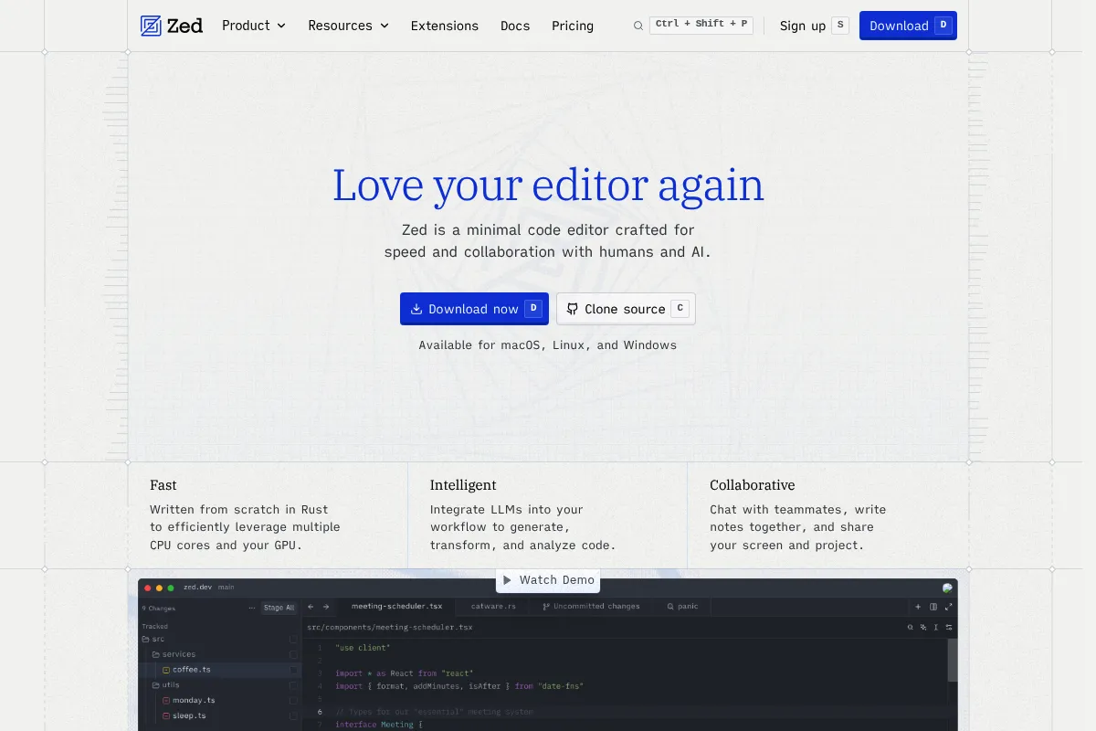Click the editor controls sliders icon
The image size is (1096, 731).
949,628
